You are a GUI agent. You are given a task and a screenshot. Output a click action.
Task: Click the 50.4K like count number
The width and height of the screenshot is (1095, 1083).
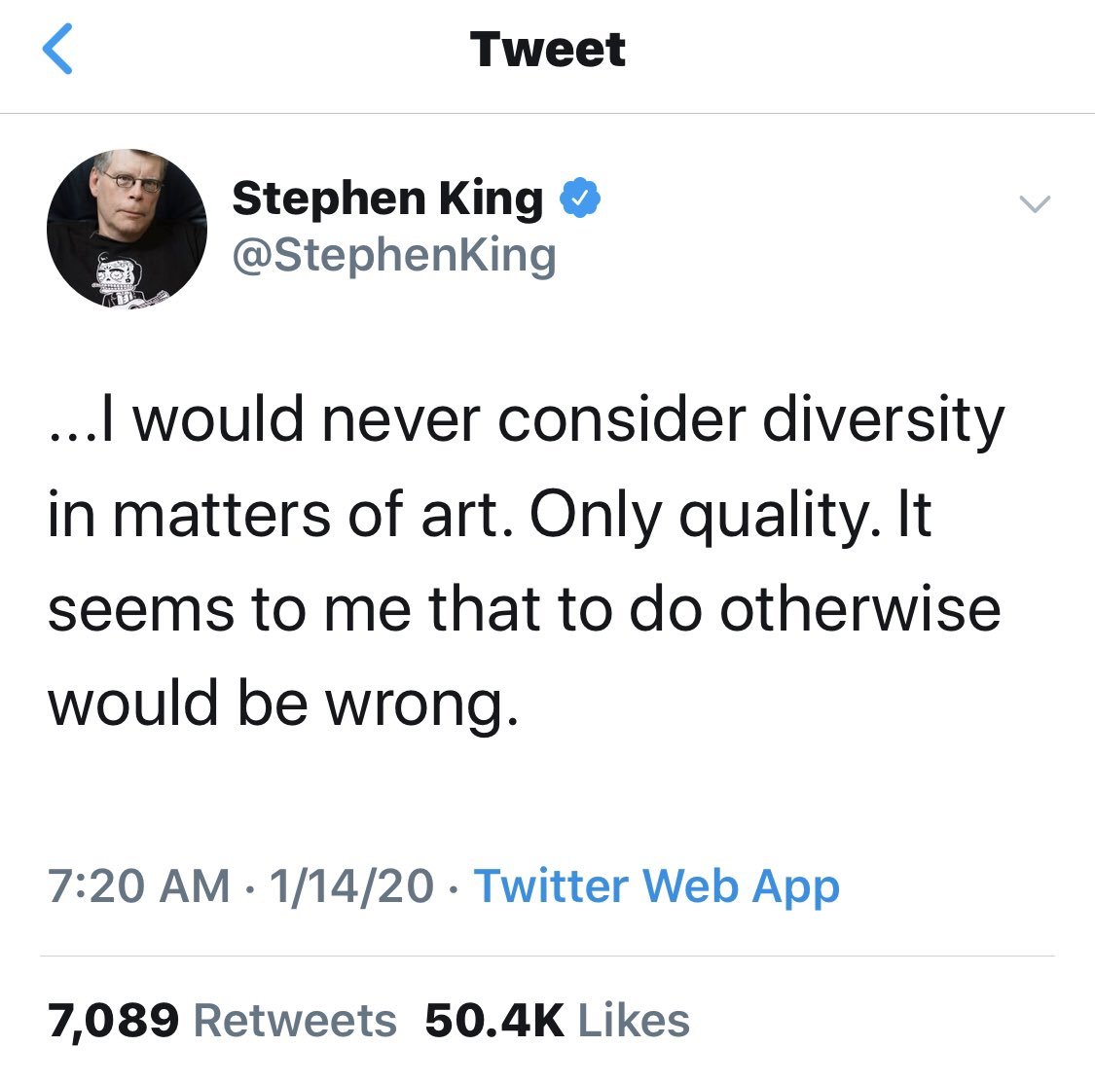coord(494,1021)
